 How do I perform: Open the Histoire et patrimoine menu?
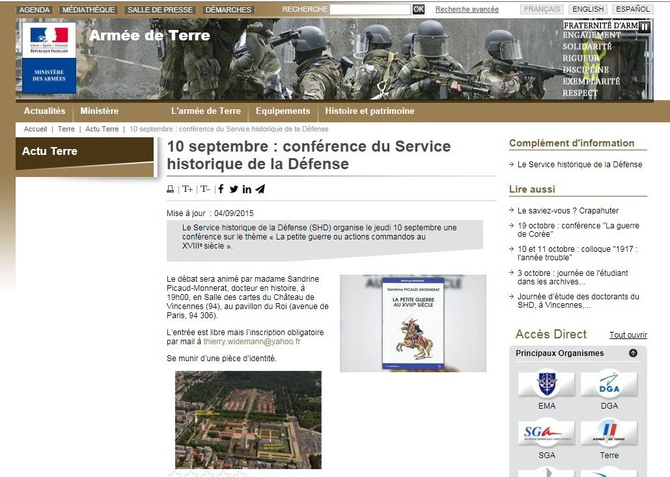click(369, 111)
